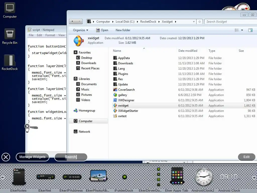This screenshot has width=257, height=193.
Task: Select the iFolderDock widget icon
Action: 124,177
